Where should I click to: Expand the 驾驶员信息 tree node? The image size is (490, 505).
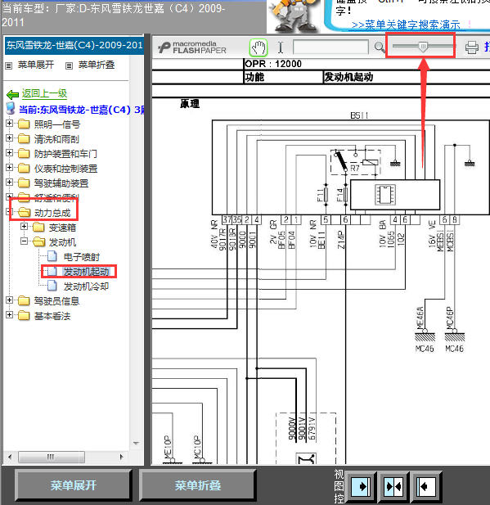point(9,300)
